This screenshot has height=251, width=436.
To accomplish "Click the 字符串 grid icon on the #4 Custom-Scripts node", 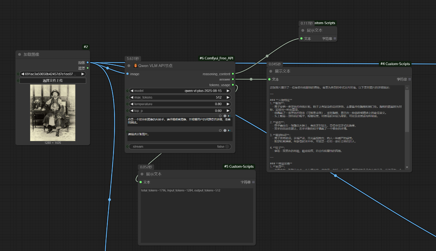I will [x=410, y=79].
